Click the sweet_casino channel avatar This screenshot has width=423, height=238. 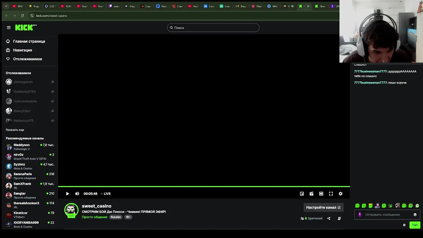[71, 210]
